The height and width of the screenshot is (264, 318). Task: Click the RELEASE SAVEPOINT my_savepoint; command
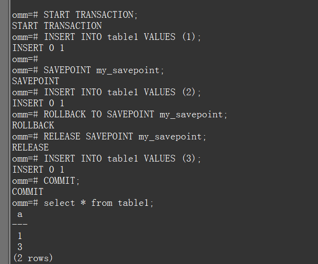pos(109,137)
